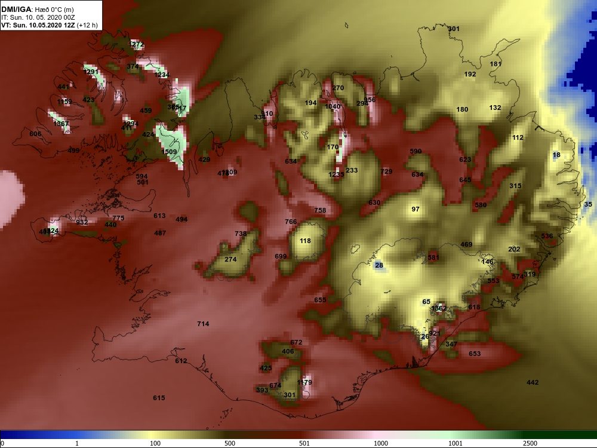The width and height of the screenshot is (597, 448).
Task: Click the '100' label on the color scale
Action: [155, 443]
